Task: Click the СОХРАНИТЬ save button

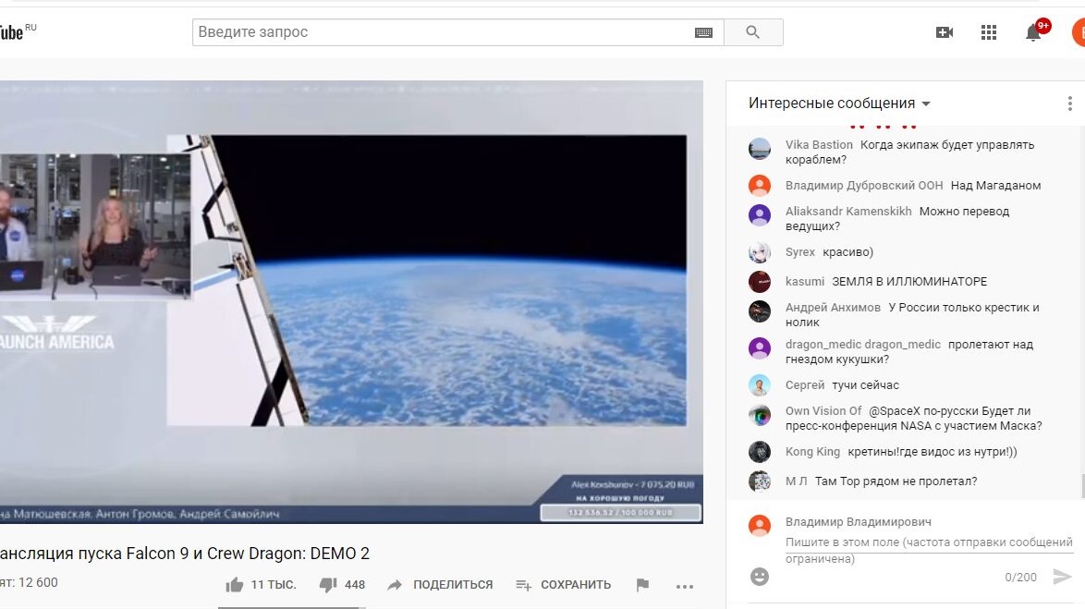Action: (x=563, y=585)
